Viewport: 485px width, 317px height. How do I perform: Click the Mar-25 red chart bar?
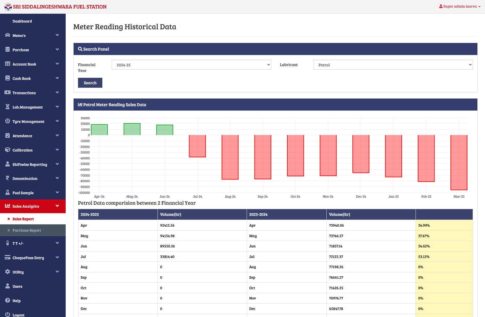[459, 162]
